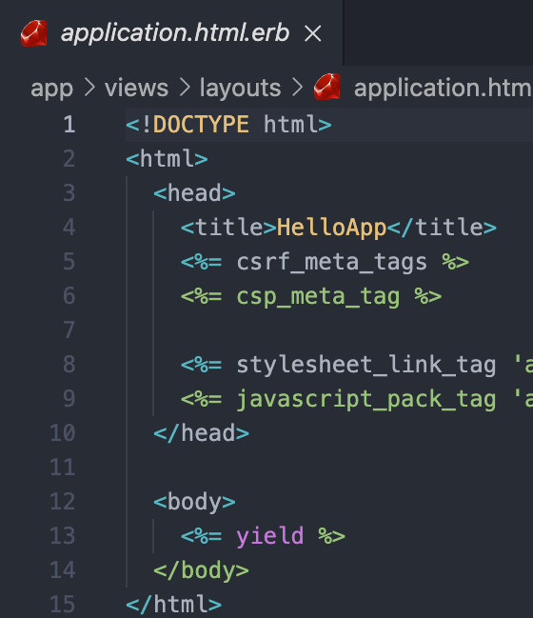Select the application.html.erb editor tab
Viewport: 533px width, 618px height.
(171, 33)
